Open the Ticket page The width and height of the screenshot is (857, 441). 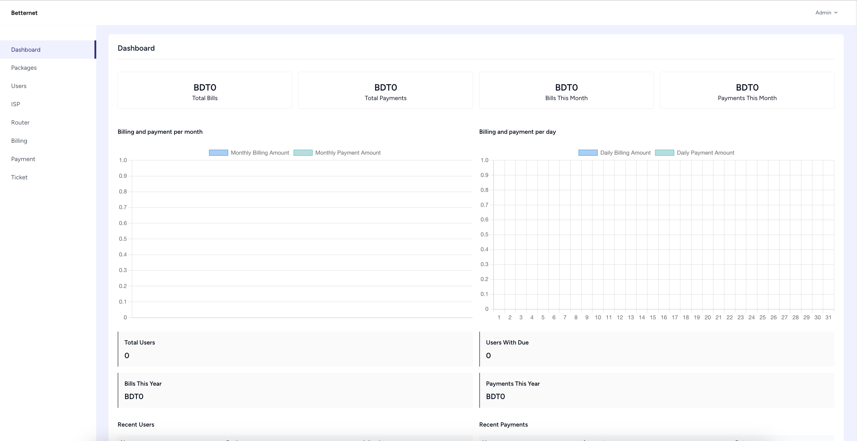click(19, 177)
